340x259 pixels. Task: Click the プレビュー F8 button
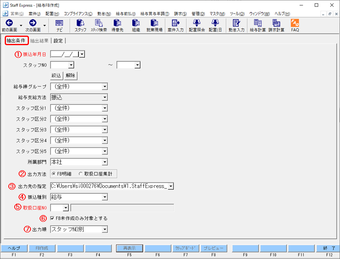pos(214,248)
